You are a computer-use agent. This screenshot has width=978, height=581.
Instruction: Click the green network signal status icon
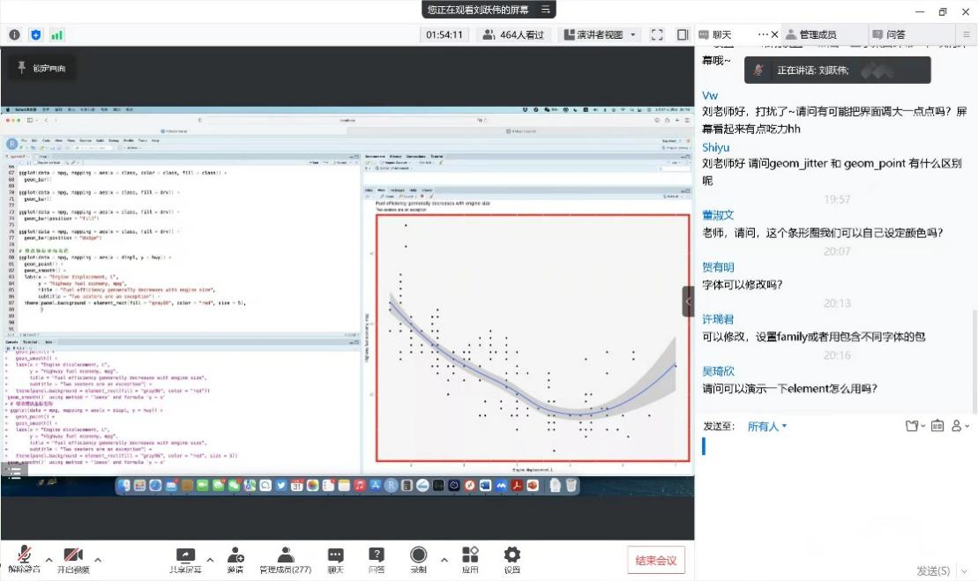point(57,34)
